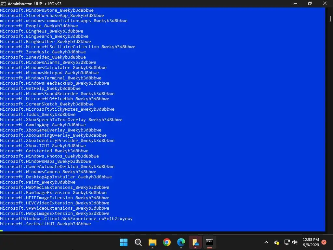This screenshot has height=250, width=333.
Task: Click line Microsoft.XboxSpeechToTextOverlay_8wekyb3d8bbwe
Action: coord(61,120)
